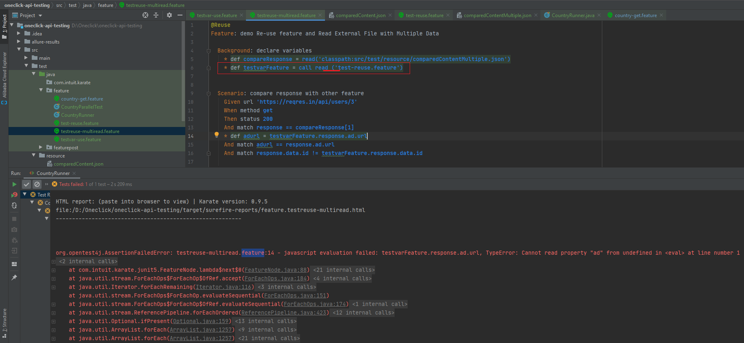Image resolution: width=744 pixels, height=343 pixels.
Task: Close the CountryRunner run tab
Action: (x=74, y=173)
